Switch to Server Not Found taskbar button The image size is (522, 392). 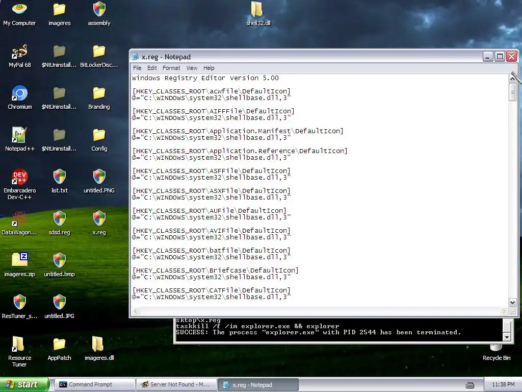pyautogui.click(x=176, y=385)
